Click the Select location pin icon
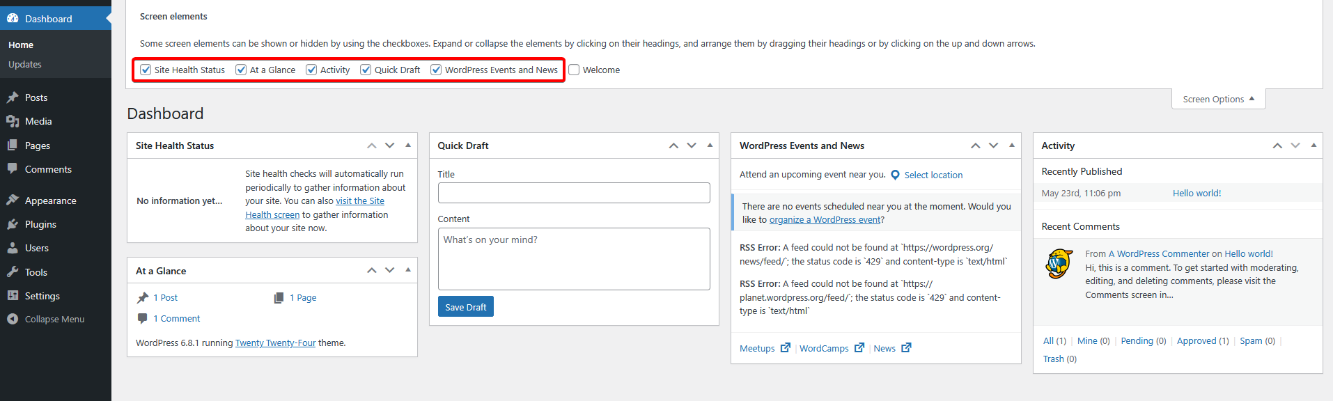Screen dimensions: 1333x401 point(895,175)
